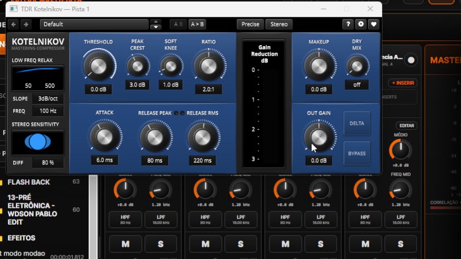The image size is (461, 259).
Task: Toggle the A B state switch
Action: tap(178, 25)
